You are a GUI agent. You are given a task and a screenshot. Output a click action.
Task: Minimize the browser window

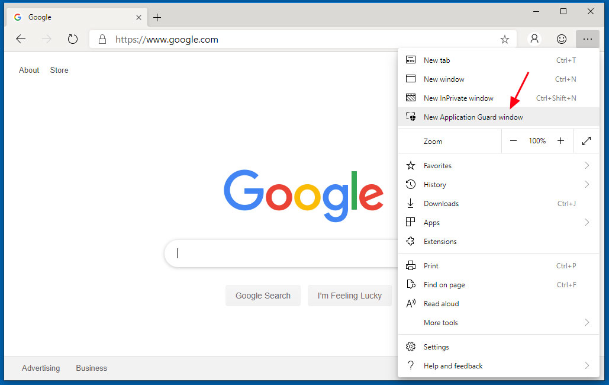pyautogui.click(x=536, y=12)
